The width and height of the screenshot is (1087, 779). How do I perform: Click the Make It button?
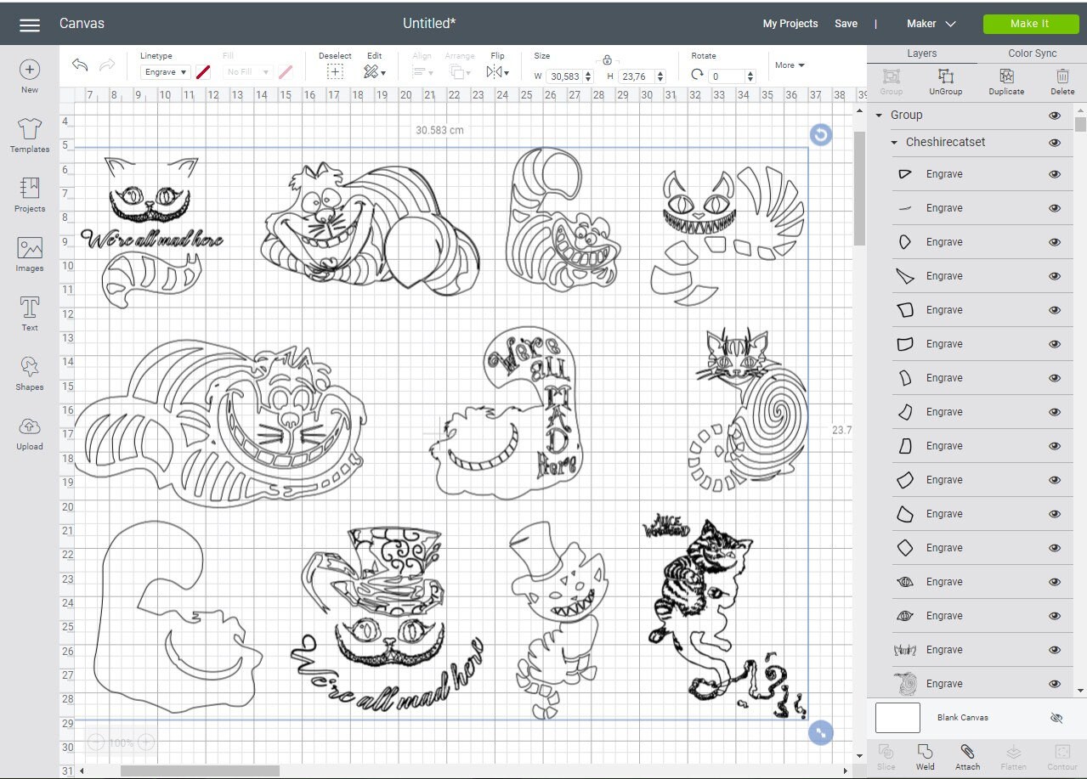point(1030,23)
